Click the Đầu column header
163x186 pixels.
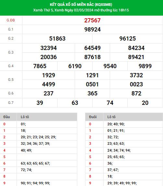coord(6,117)
